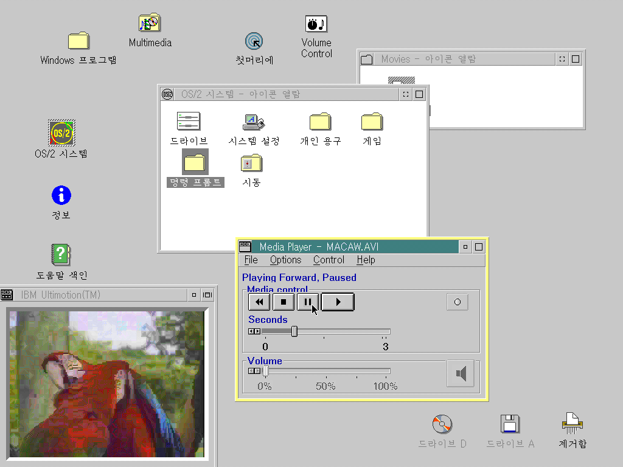Increase Volume with the right arrow stepper
This screenshot has height=467, width=623.
click(257, 371)
